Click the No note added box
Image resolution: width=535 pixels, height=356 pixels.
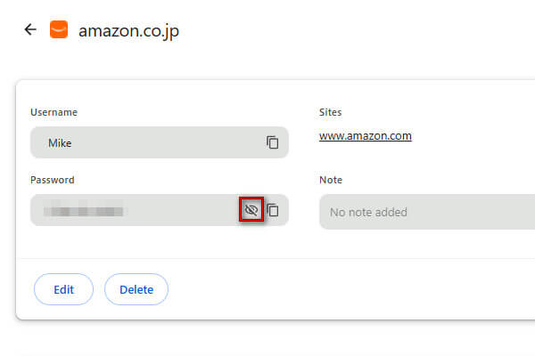click(427, 212)
